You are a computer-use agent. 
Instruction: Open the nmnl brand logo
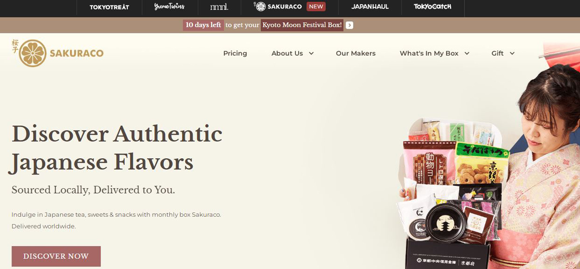(x=219, y=7)
